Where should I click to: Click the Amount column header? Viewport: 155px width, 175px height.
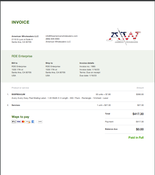[x=140, y=88]
